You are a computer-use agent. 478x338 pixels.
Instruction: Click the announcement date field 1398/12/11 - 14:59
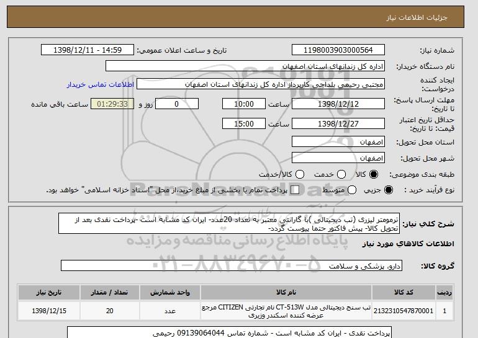pyautogui.click(x=88, y=50)
